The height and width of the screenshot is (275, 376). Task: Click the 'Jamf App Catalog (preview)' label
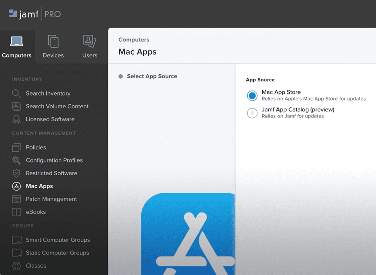click(298, 110)
